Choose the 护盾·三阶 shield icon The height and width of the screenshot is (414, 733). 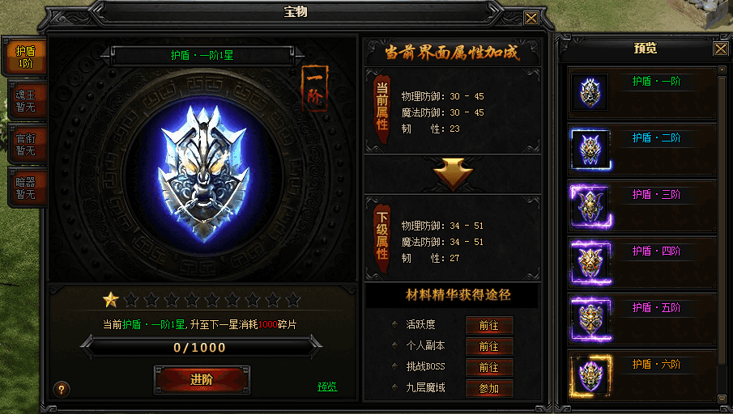pos(591,206)
